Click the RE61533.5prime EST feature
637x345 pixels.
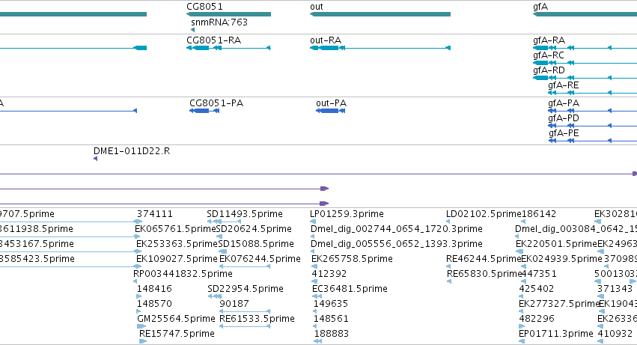click(245, 326)
